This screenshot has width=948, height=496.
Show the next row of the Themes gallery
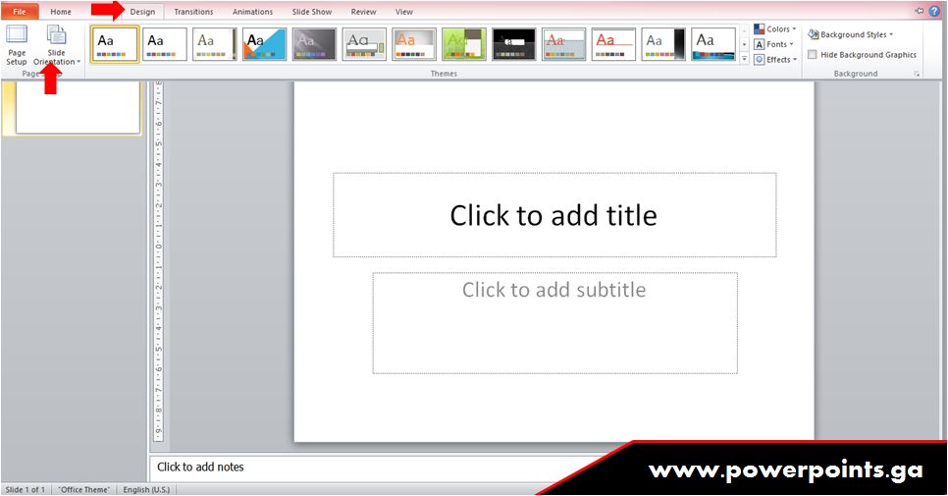click(744, 44)
